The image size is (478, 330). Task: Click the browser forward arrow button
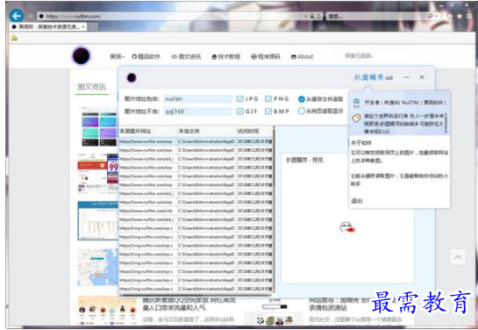click(30, 16)
